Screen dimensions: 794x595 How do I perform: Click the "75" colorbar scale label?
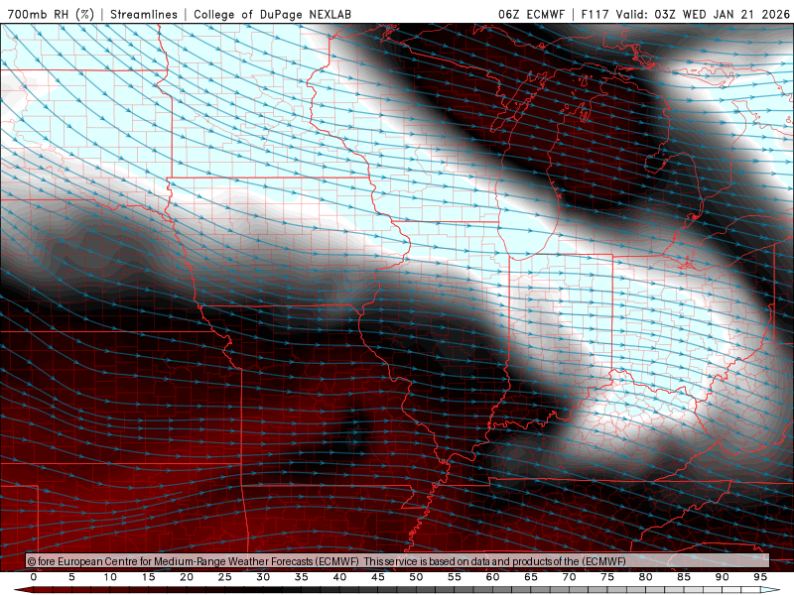click(607, 577)
